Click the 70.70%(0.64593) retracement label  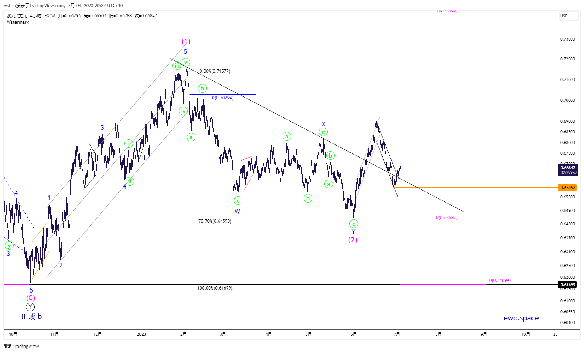(x=215, y=221)
